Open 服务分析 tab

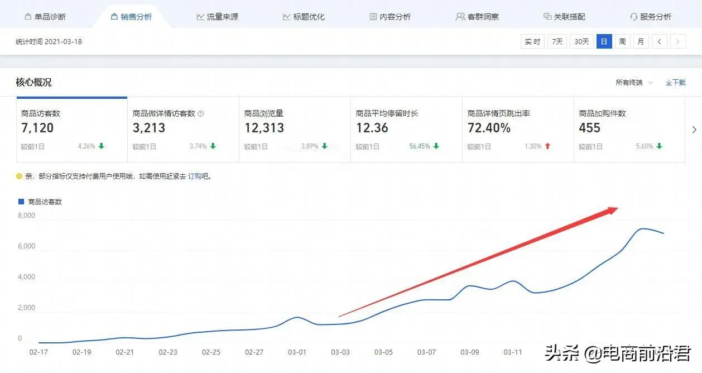pos(651,17)
